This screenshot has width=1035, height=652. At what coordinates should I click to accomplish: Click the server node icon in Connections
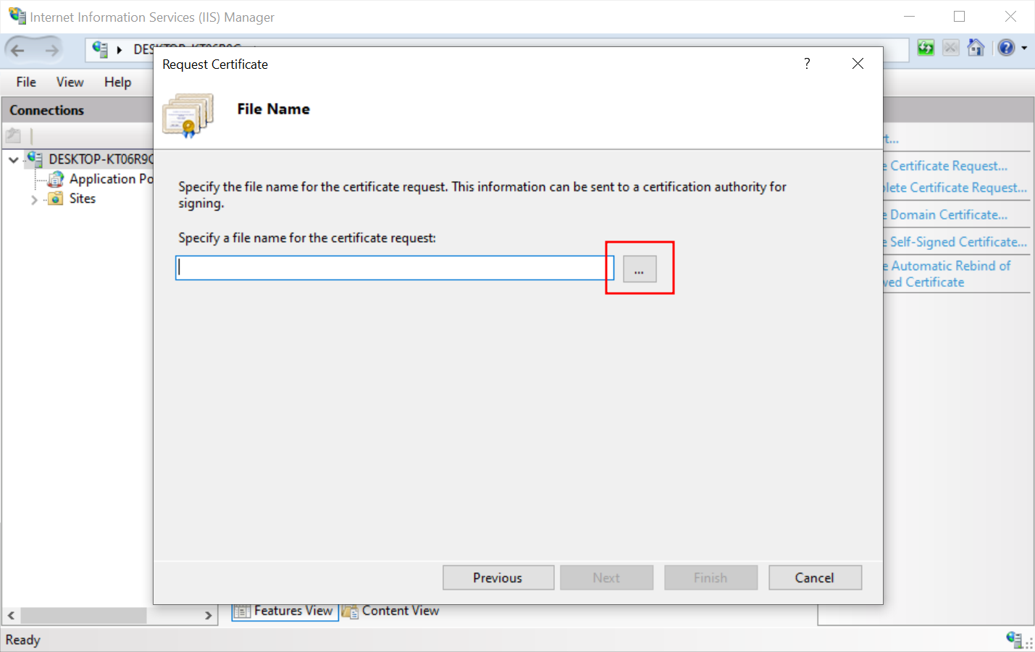[34, 159]
